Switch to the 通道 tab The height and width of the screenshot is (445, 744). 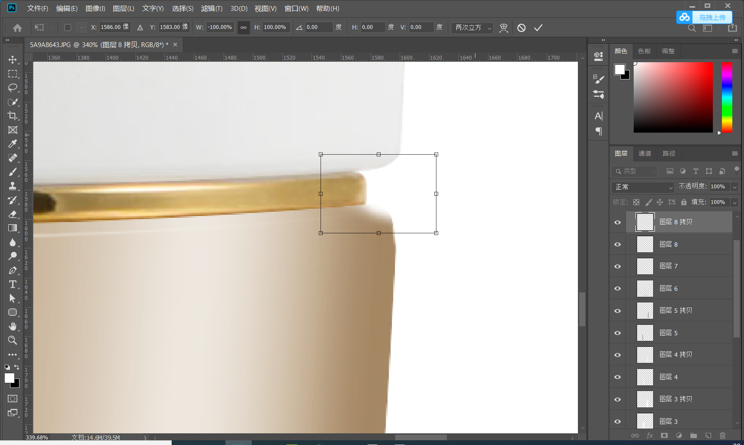[x=645, y=153]
